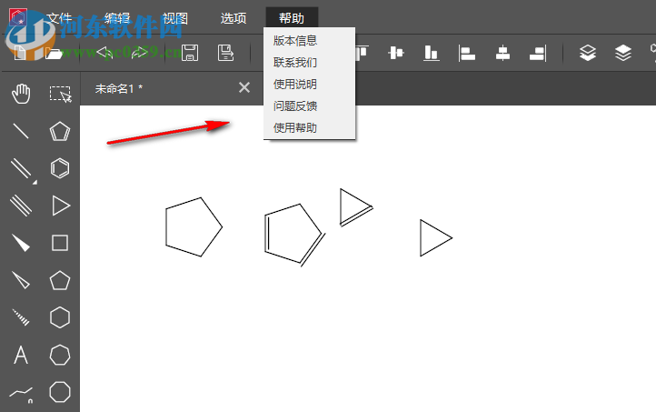Choose 使用帮助 from the help menu
The width and height of the screenshot is (656, 412).
[309, 127]
